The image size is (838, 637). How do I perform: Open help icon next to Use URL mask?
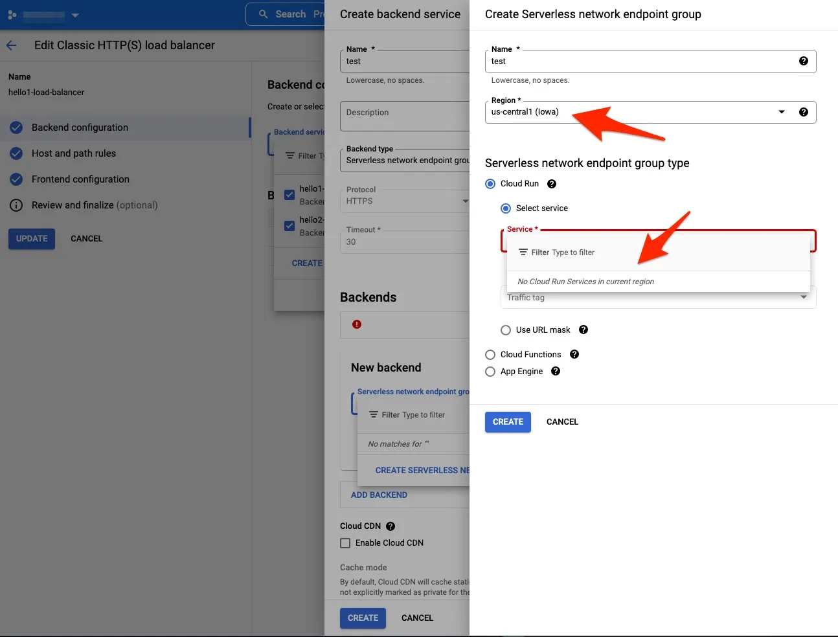pos(583,330)
